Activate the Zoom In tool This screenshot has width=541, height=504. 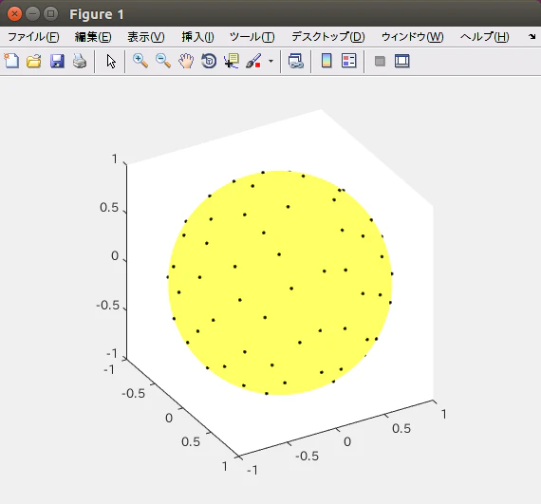coord(140,61)
